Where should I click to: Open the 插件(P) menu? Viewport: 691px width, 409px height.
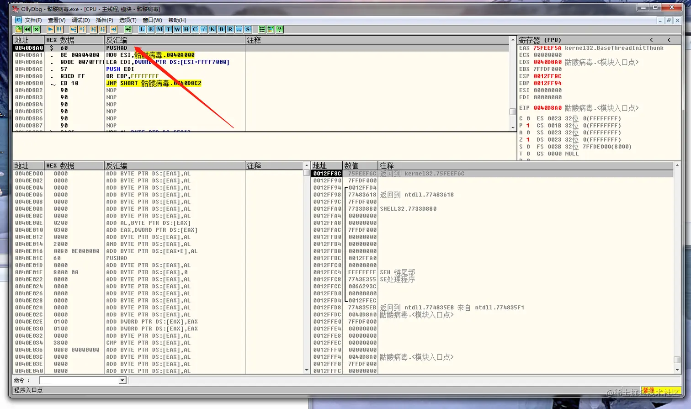point(104,20)
